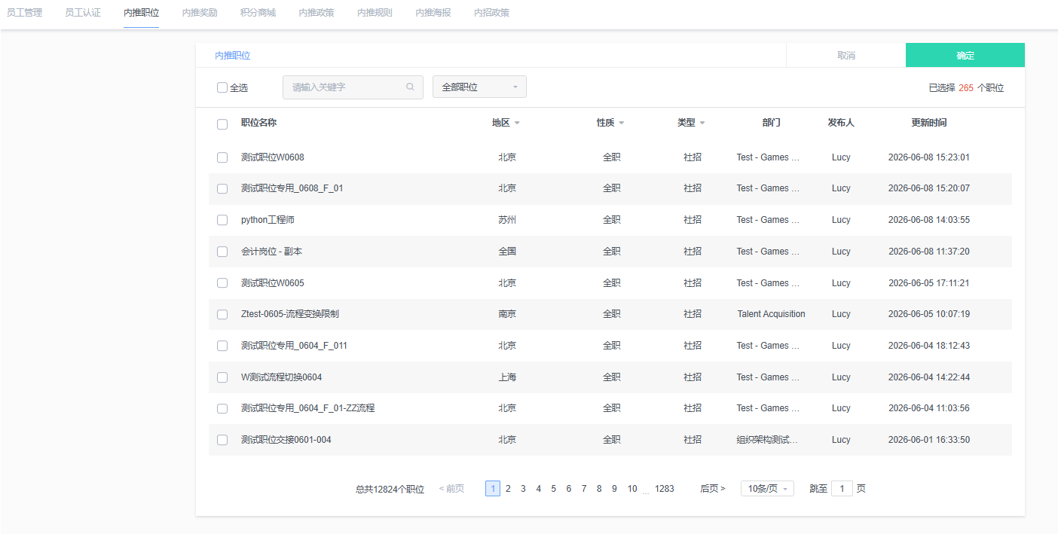Click timestamp 2026-06-08 15:23:01
1058x534 pixels.
929,157
